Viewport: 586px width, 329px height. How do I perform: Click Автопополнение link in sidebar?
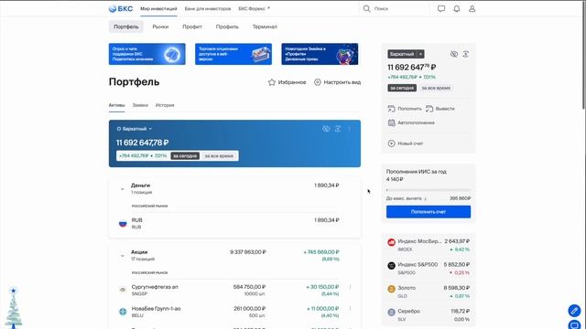[x=416, y=122]
